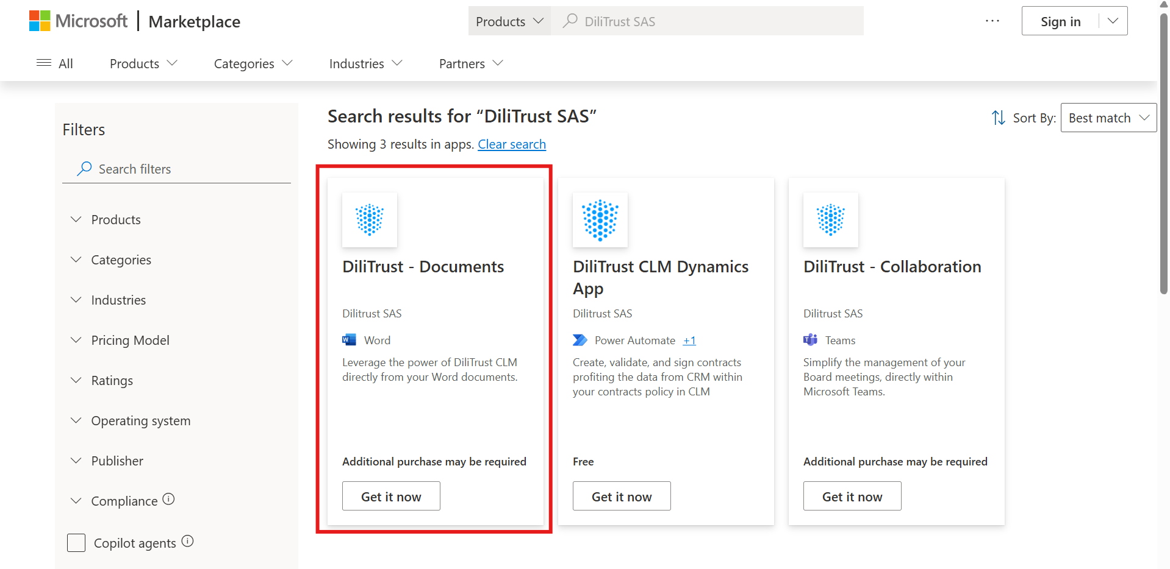Open the Industries navigation menu

pyautogui.click(x=365, y=63)
